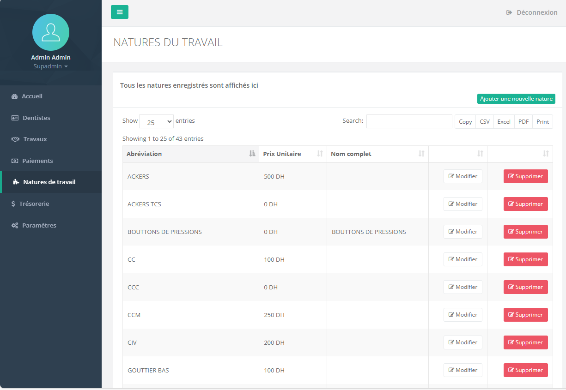The image size is (566, 390).
Task: Open the Accueil dashboard menu item
Action: click(32, 96)
